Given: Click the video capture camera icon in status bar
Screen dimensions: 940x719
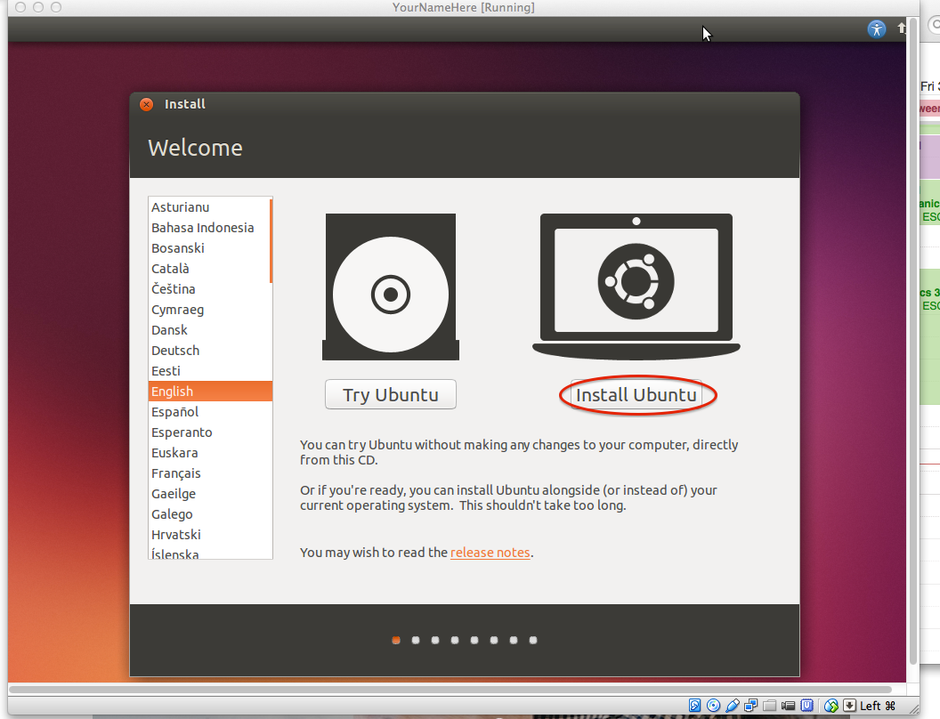Looking at the screenshot, I should pos(789,705).
